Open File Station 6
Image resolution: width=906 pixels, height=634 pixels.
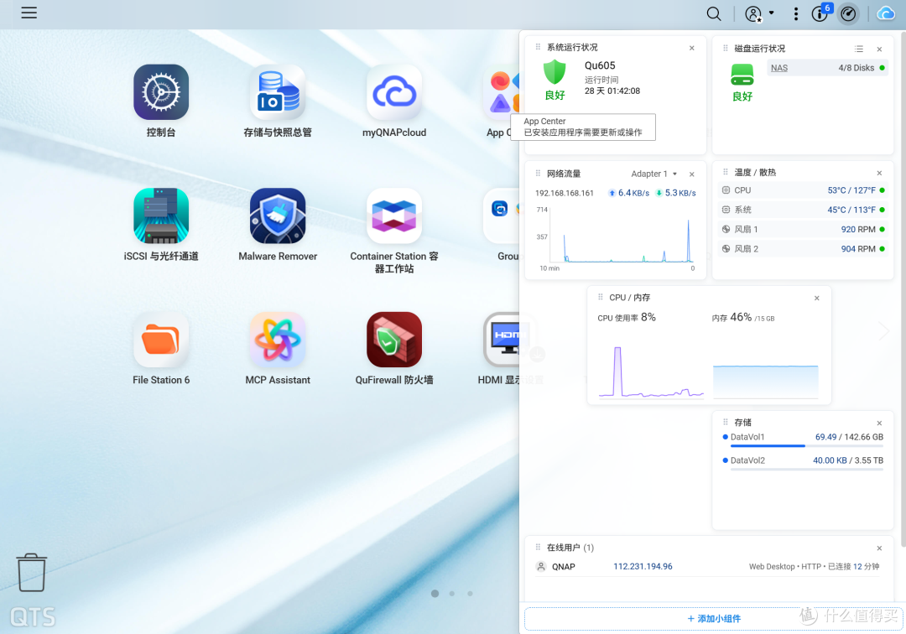[161, 340]
